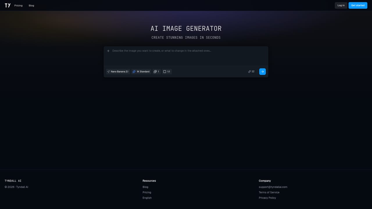Click the English language link in footer
Image resolution: width=372 pixels, height=209 pixels.
pyautogui.click(x=147, y=198)
